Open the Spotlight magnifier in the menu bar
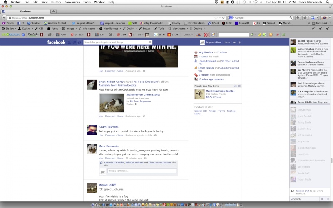This screenshot has width=333, height=208. (x=328, y=2)
